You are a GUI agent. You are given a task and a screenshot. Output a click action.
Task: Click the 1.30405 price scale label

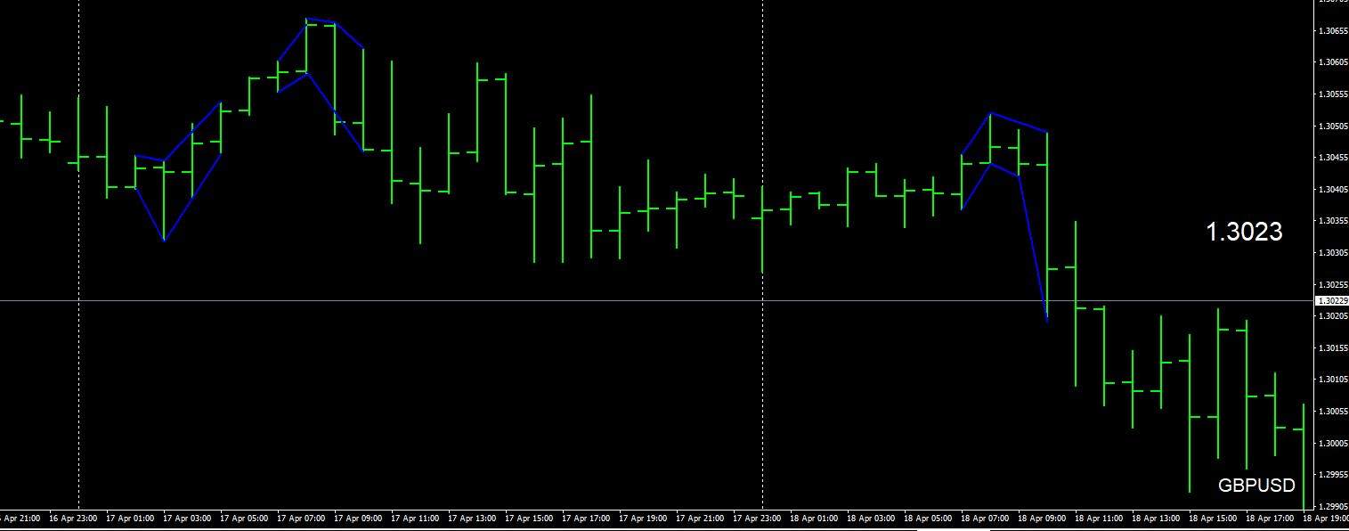[1331, 189]
